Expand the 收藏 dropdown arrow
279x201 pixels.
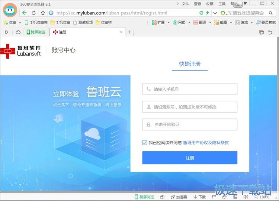[x=20, y=23]
